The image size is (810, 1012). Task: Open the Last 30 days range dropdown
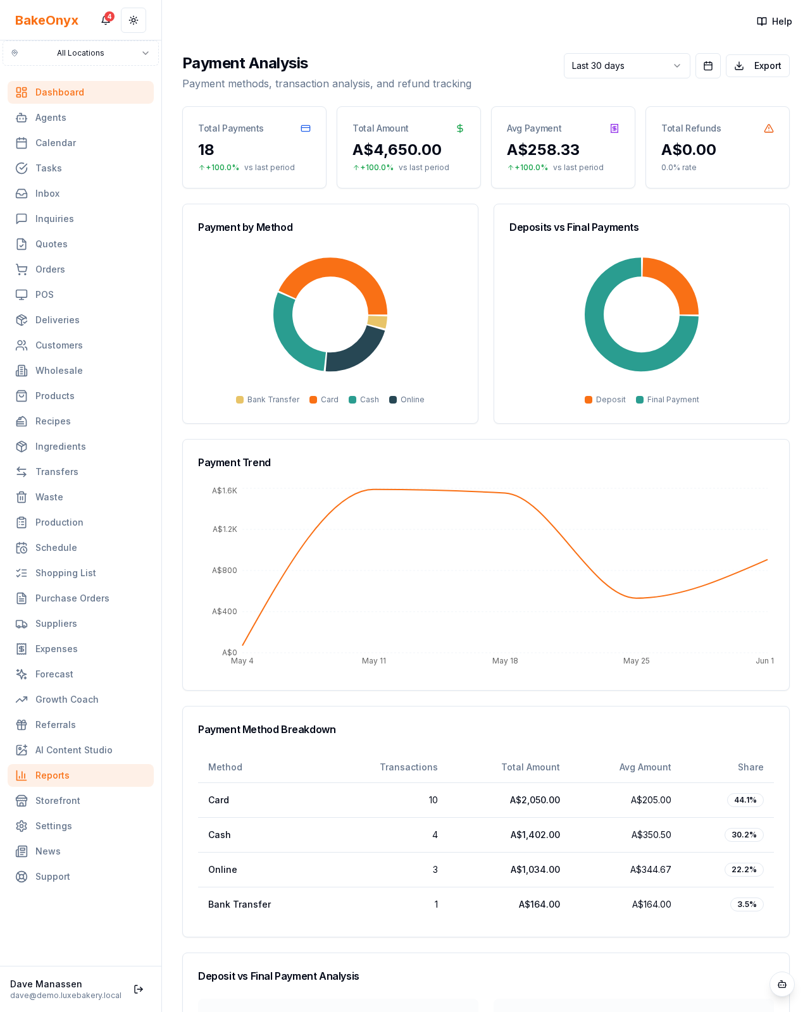click(626, 66)
